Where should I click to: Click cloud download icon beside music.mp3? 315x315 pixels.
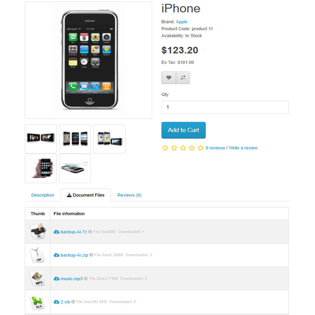click(x=56, y=279)
